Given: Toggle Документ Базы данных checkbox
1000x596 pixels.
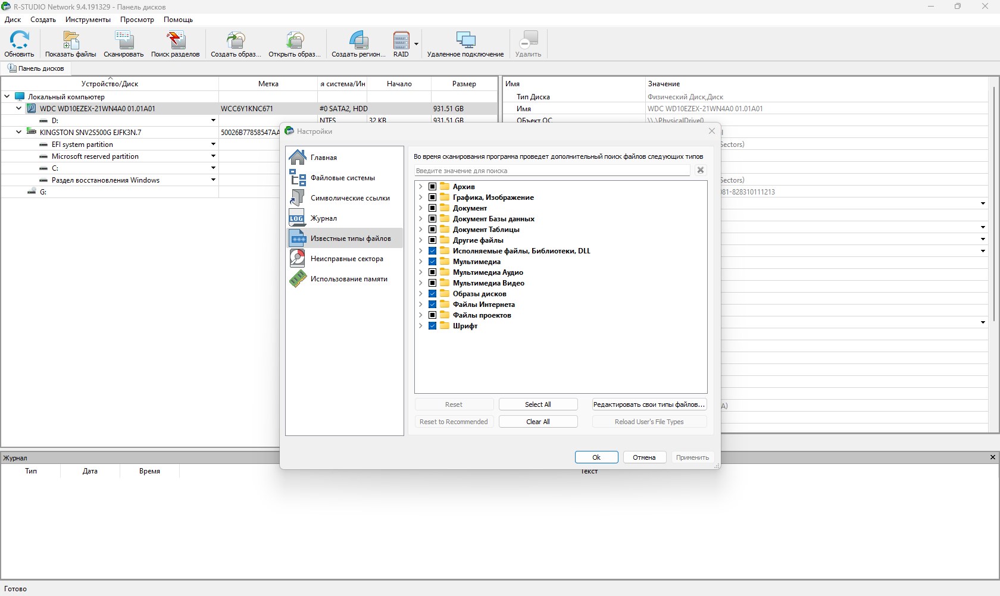Looking at the screenshot, I should [x=433, y=219].
